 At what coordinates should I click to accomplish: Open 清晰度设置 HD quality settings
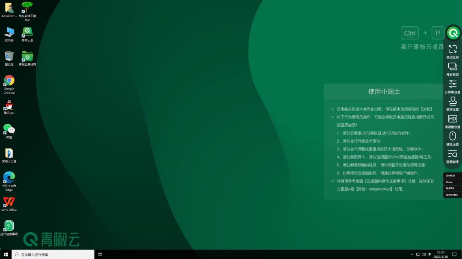click(x=453, y=119)
